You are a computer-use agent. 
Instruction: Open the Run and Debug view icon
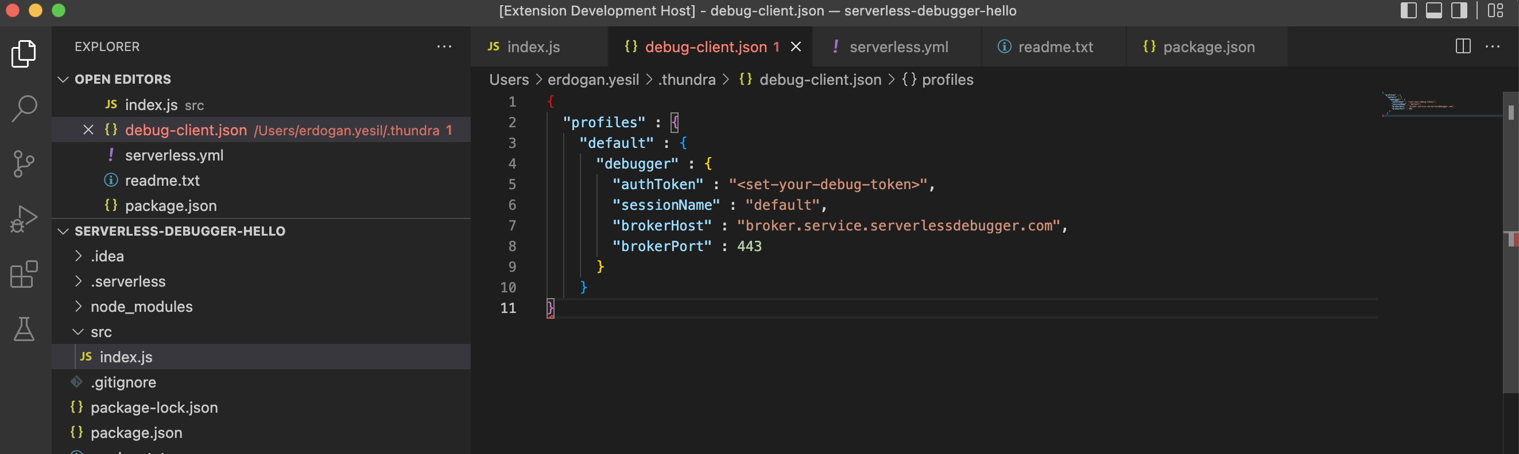point(24,218)
